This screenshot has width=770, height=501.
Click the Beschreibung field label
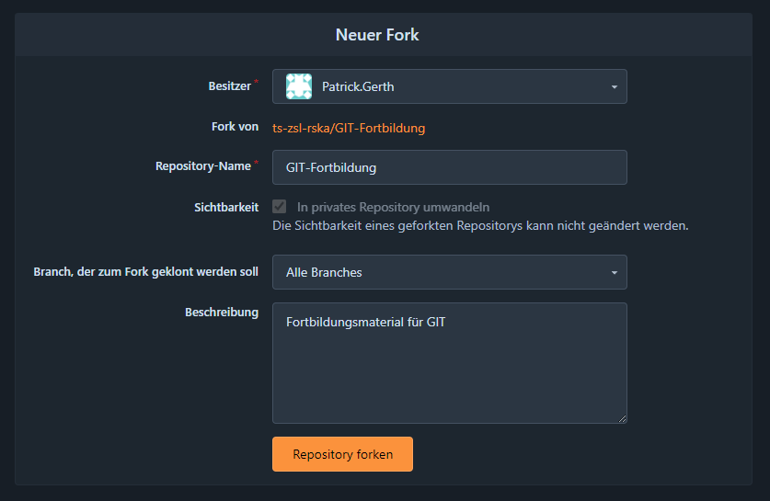coord(222,313)
